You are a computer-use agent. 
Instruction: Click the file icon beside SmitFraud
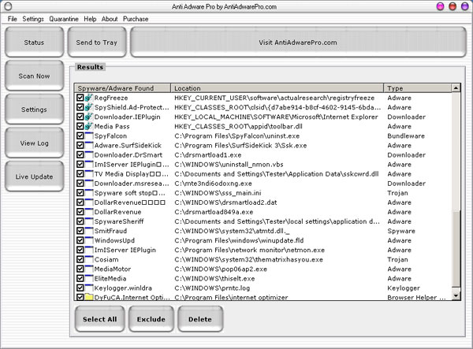[88, 231]
